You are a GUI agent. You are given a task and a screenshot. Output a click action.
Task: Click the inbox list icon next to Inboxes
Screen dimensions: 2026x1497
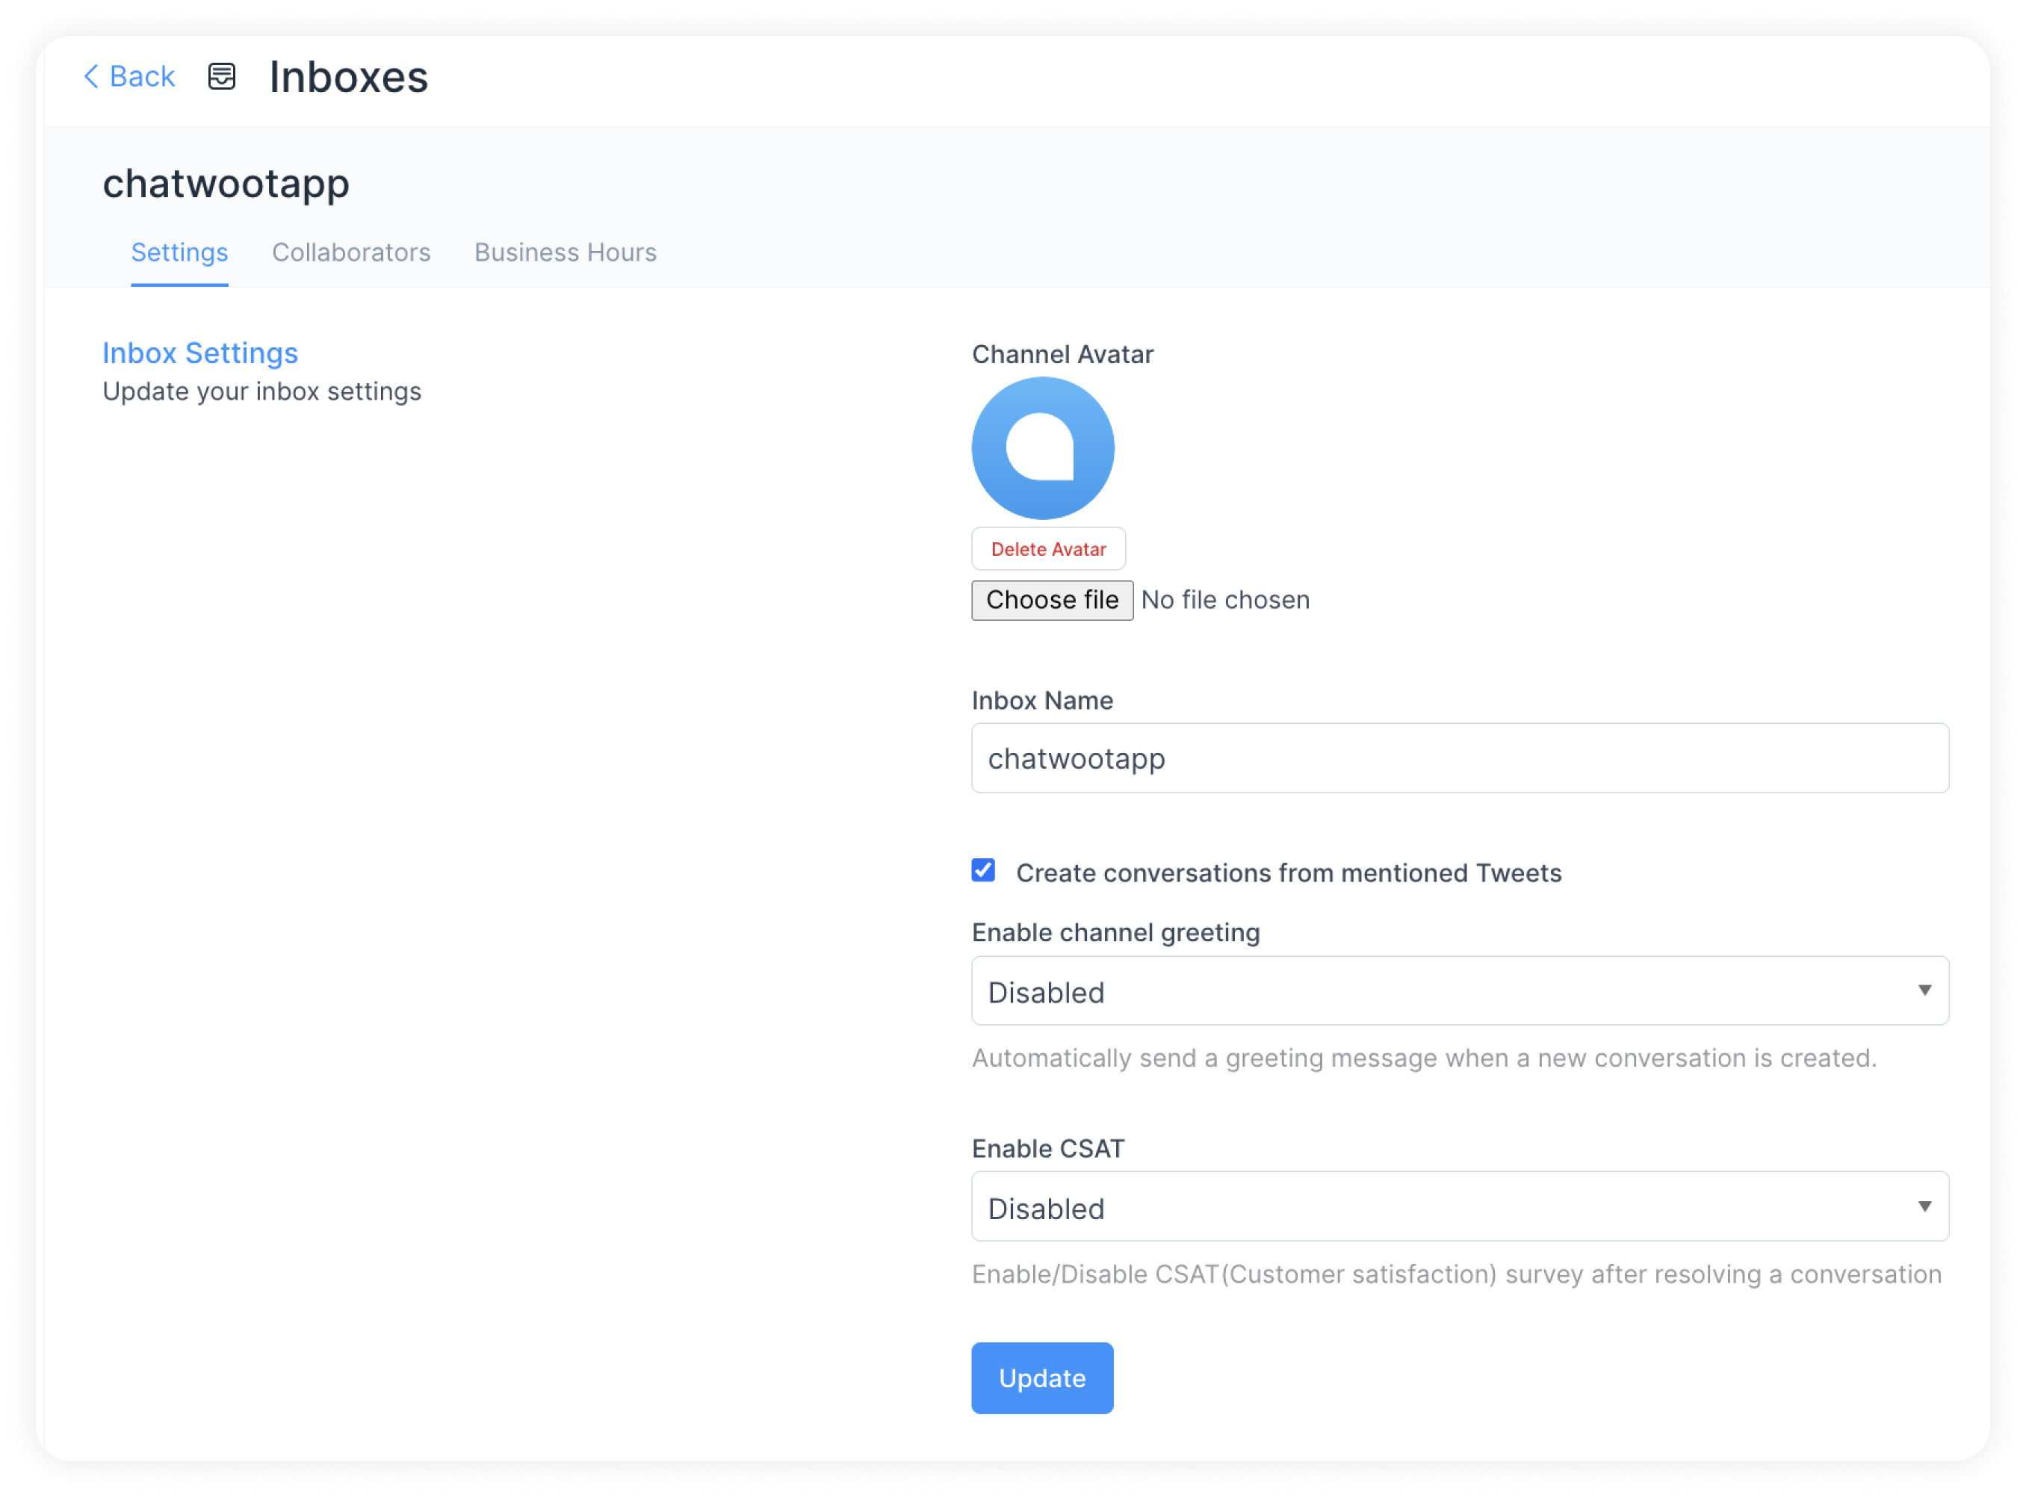[219, 75]
